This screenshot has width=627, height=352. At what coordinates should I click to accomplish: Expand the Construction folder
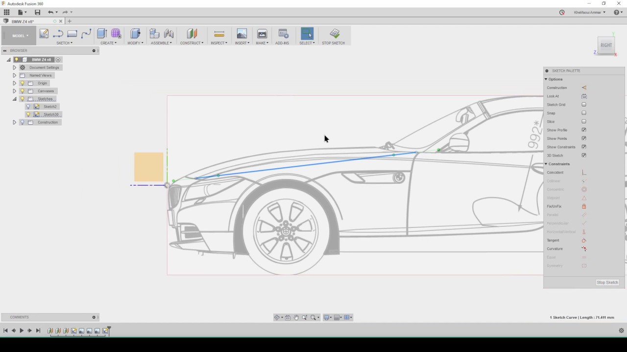coord(14,122)
